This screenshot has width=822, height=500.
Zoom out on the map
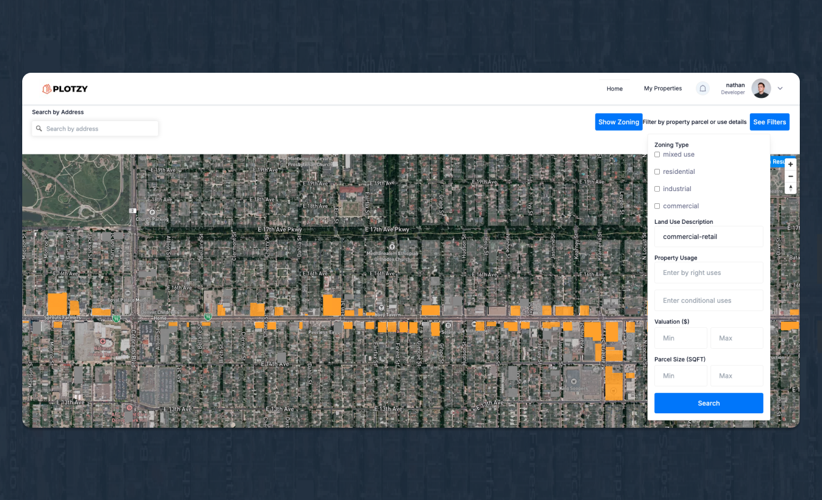pos(790,176)
